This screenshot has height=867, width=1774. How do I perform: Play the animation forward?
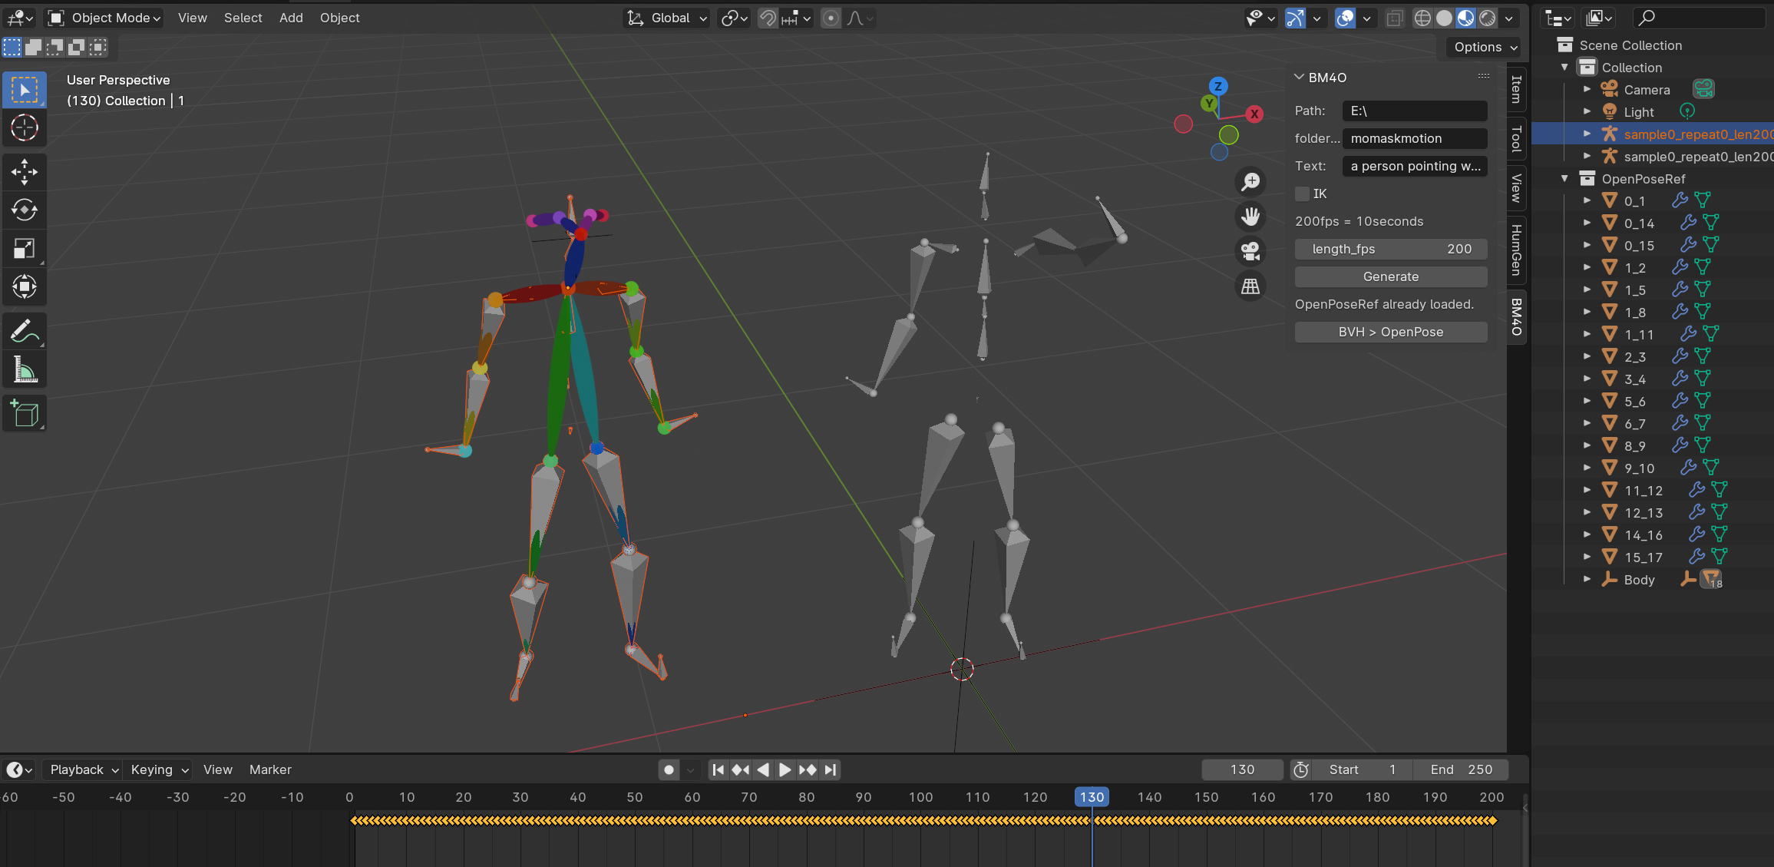[x=785, y=769]
